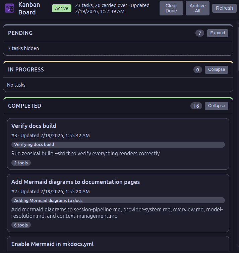Image resolution: width=239 pixels, height=253 pixels.
Task: Click the Completed count badge showing 16
Action: click(196, 106)
